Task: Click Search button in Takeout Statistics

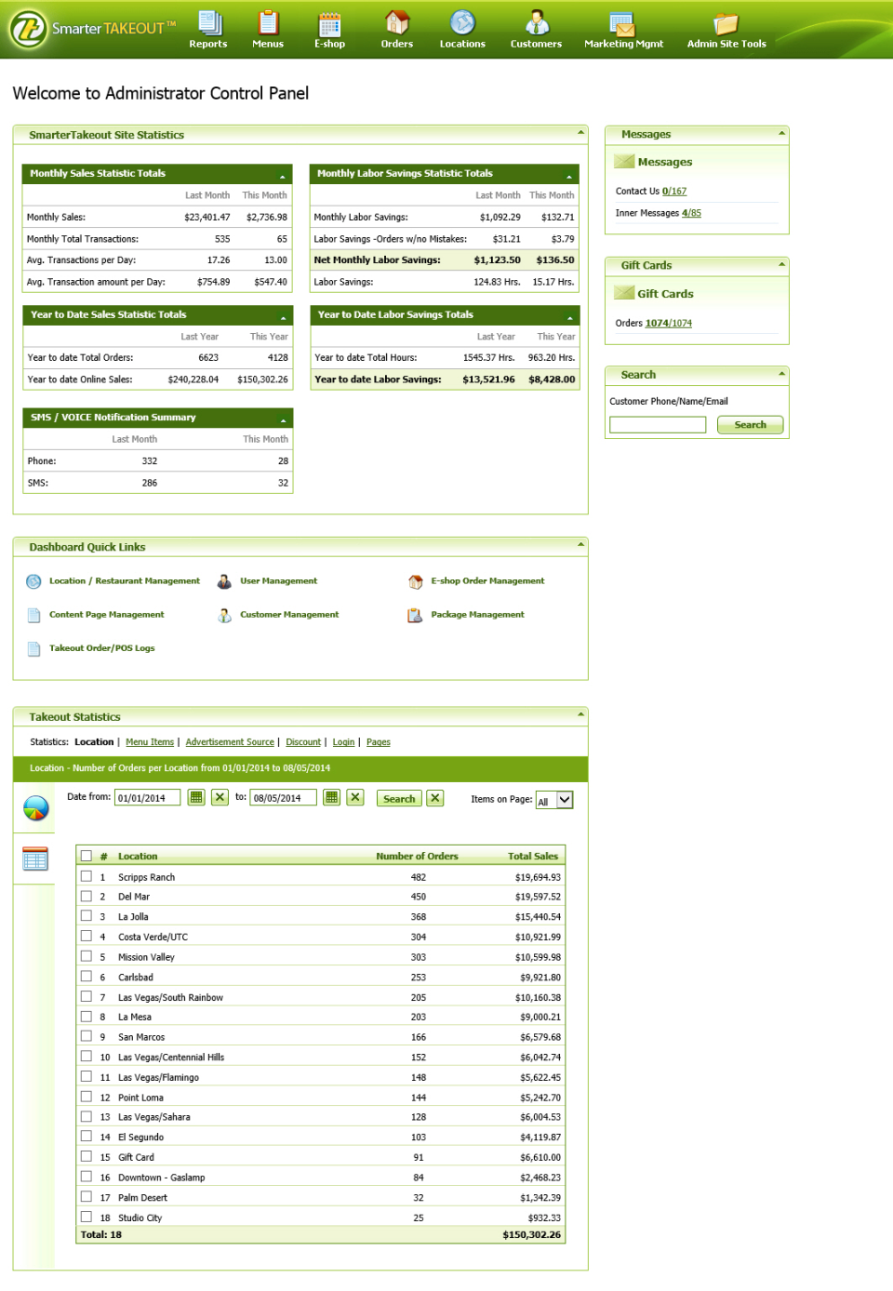Action: point(399,799)
